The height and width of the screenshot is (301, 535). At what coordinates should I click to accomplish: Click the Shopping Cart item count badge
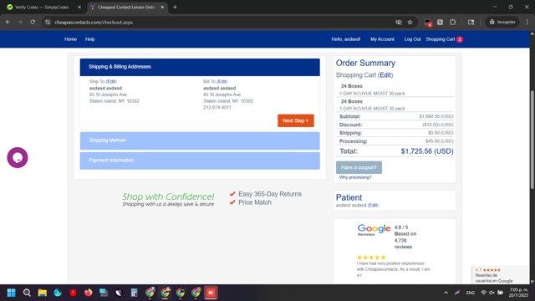tap(460, 39)
